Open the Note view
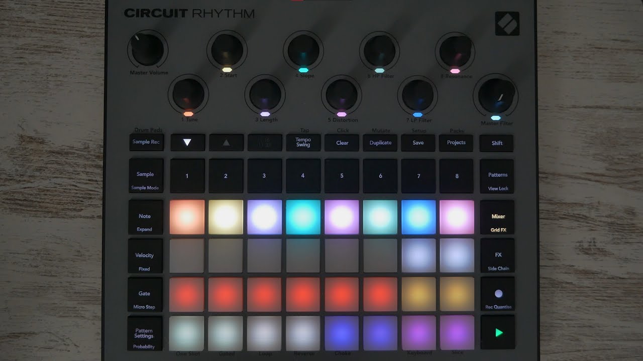 point(146,217)
